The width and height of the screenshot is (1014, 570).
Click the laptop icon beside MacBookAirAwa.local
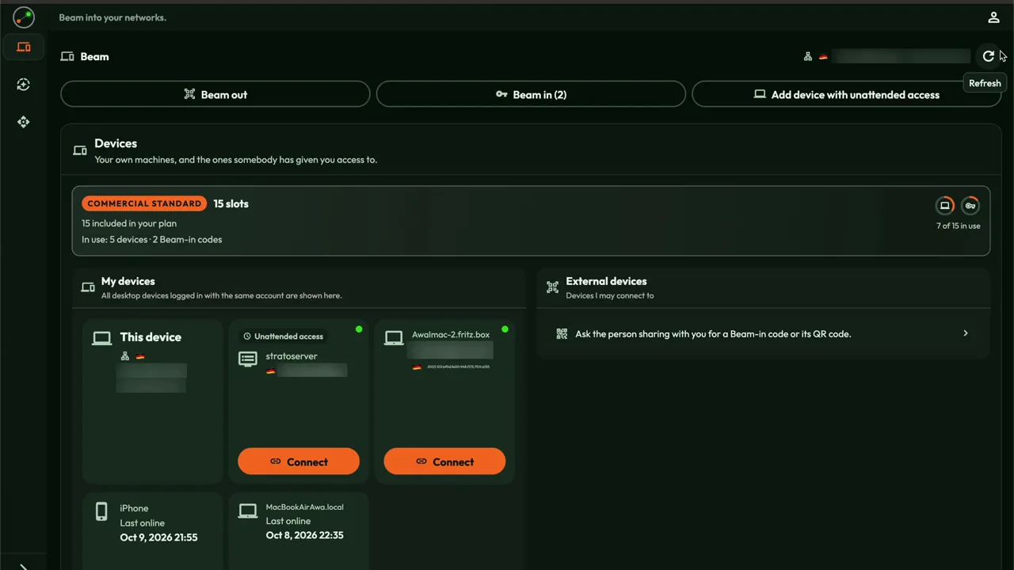[248, 511]
